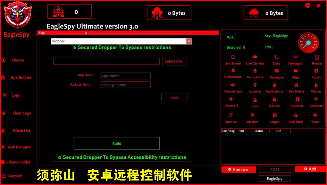Select the Self Delete trash icon
Viewport: 327px width, 185px height.
coord(296,85)
